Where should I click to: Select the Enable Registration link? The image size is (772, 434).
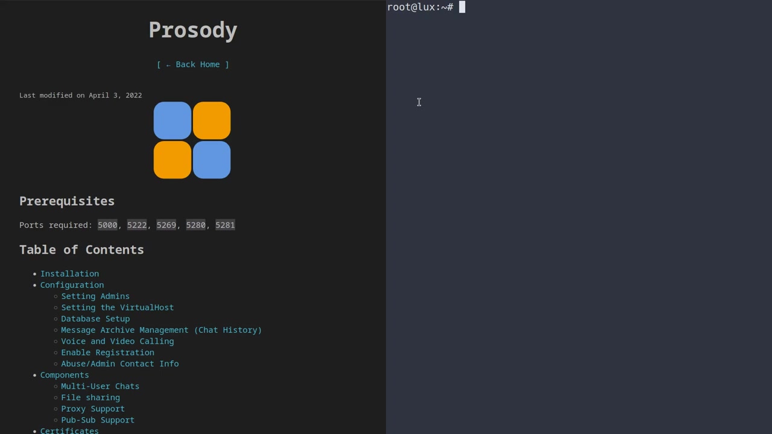click(107, 353)
